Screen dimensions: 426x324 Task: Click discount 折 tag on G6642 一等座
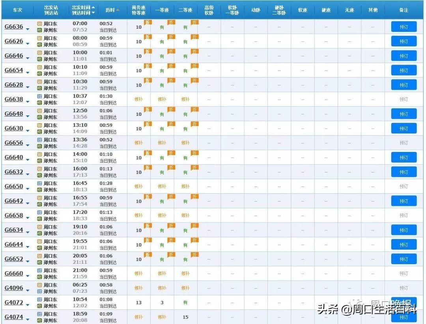click(x=171, y=197)
